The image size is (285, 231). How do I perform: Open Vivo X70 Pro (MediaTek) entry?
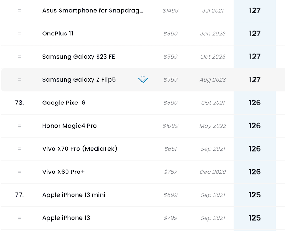79,149
